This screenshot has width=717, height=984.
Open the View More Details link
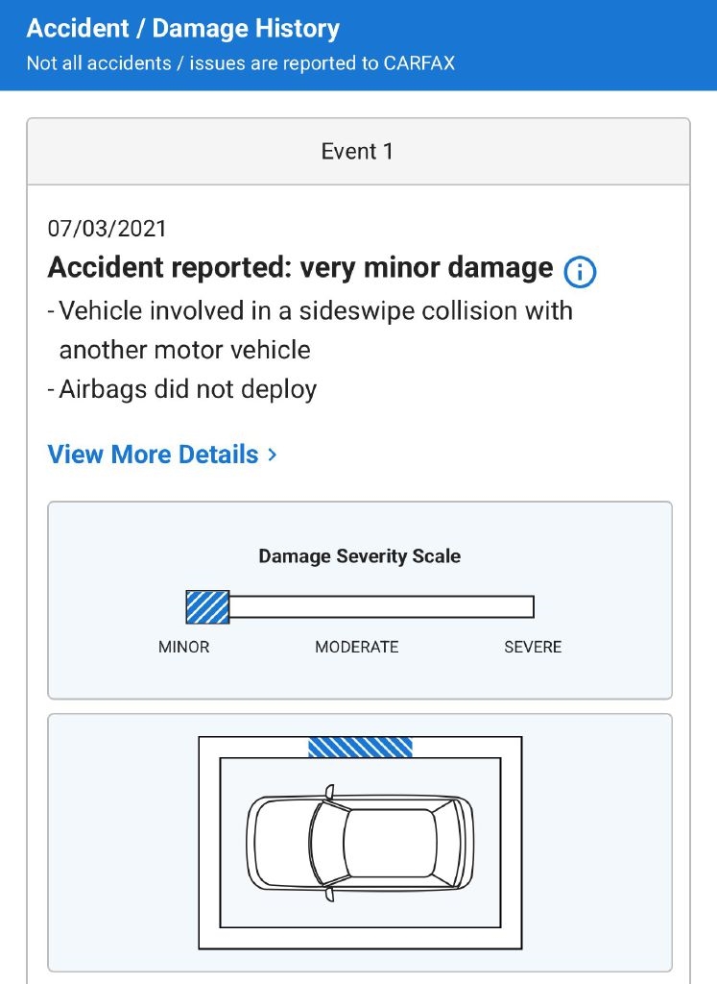154,455
